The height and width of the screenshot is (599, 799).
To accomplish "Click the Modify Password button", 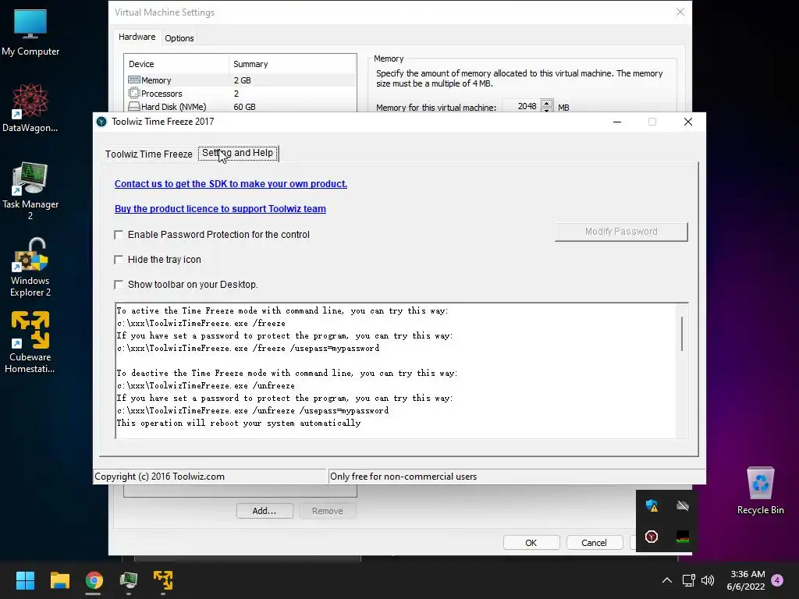I will [621, 232].
